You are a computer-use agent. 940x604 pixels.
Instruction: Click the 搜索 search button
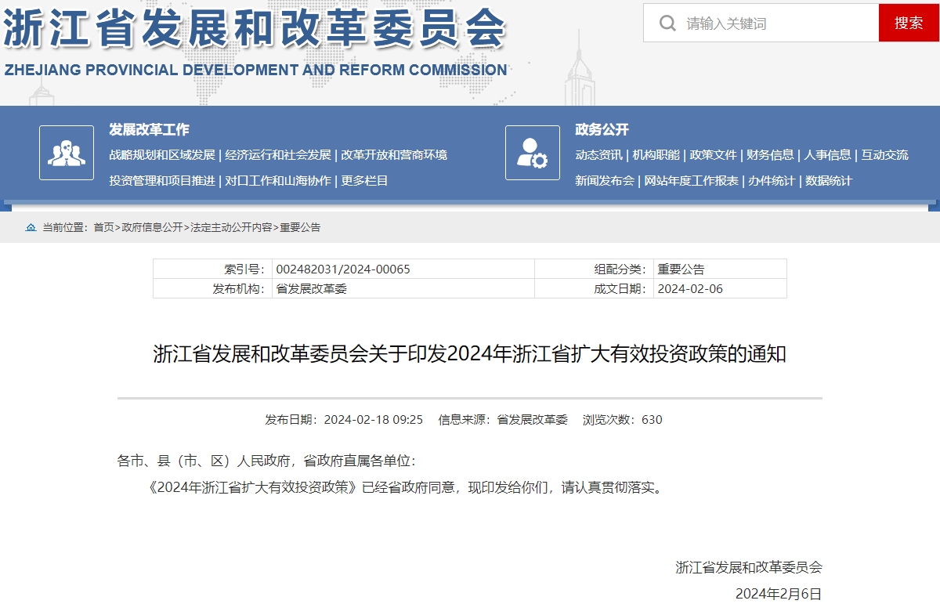(x=909, y=23)
